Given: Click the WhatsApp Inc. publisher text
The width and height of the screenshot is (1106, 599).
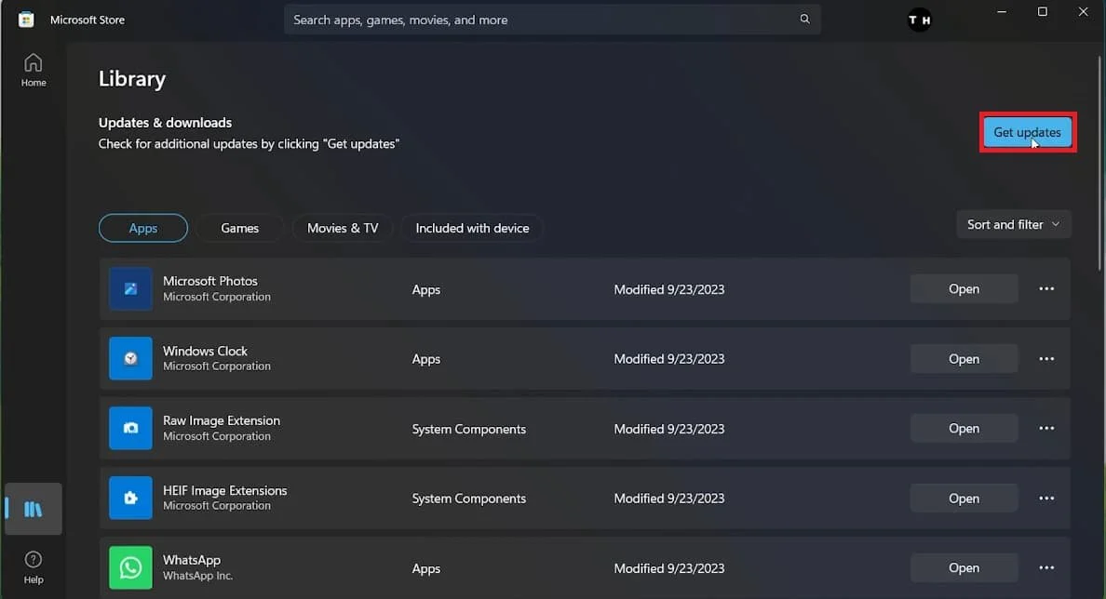Looking at the screenshot, I should pos(198,576).
